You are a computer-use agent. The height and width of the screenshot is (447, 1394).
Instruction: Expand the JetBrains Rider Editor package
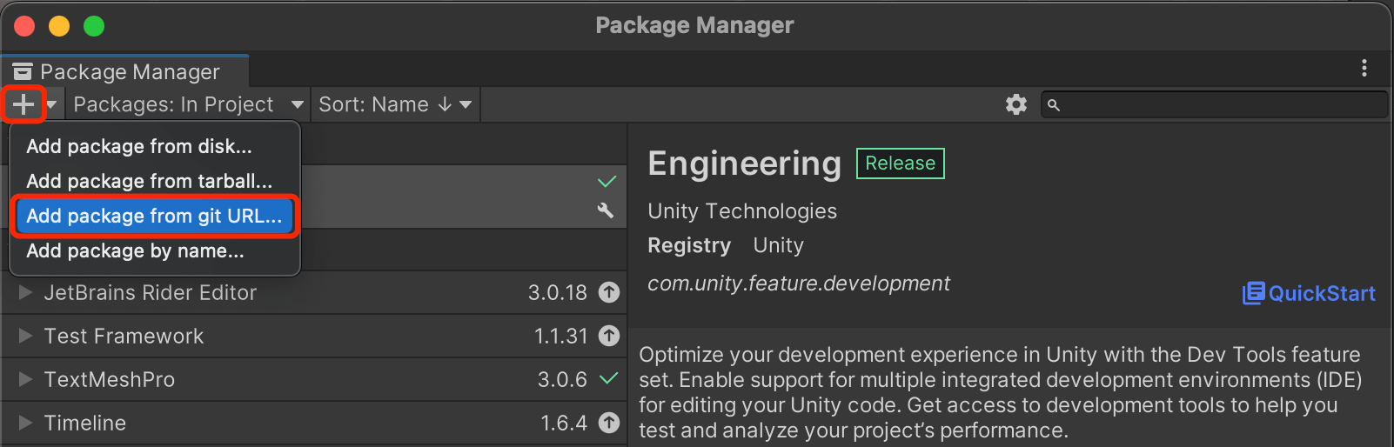[25, 293]
